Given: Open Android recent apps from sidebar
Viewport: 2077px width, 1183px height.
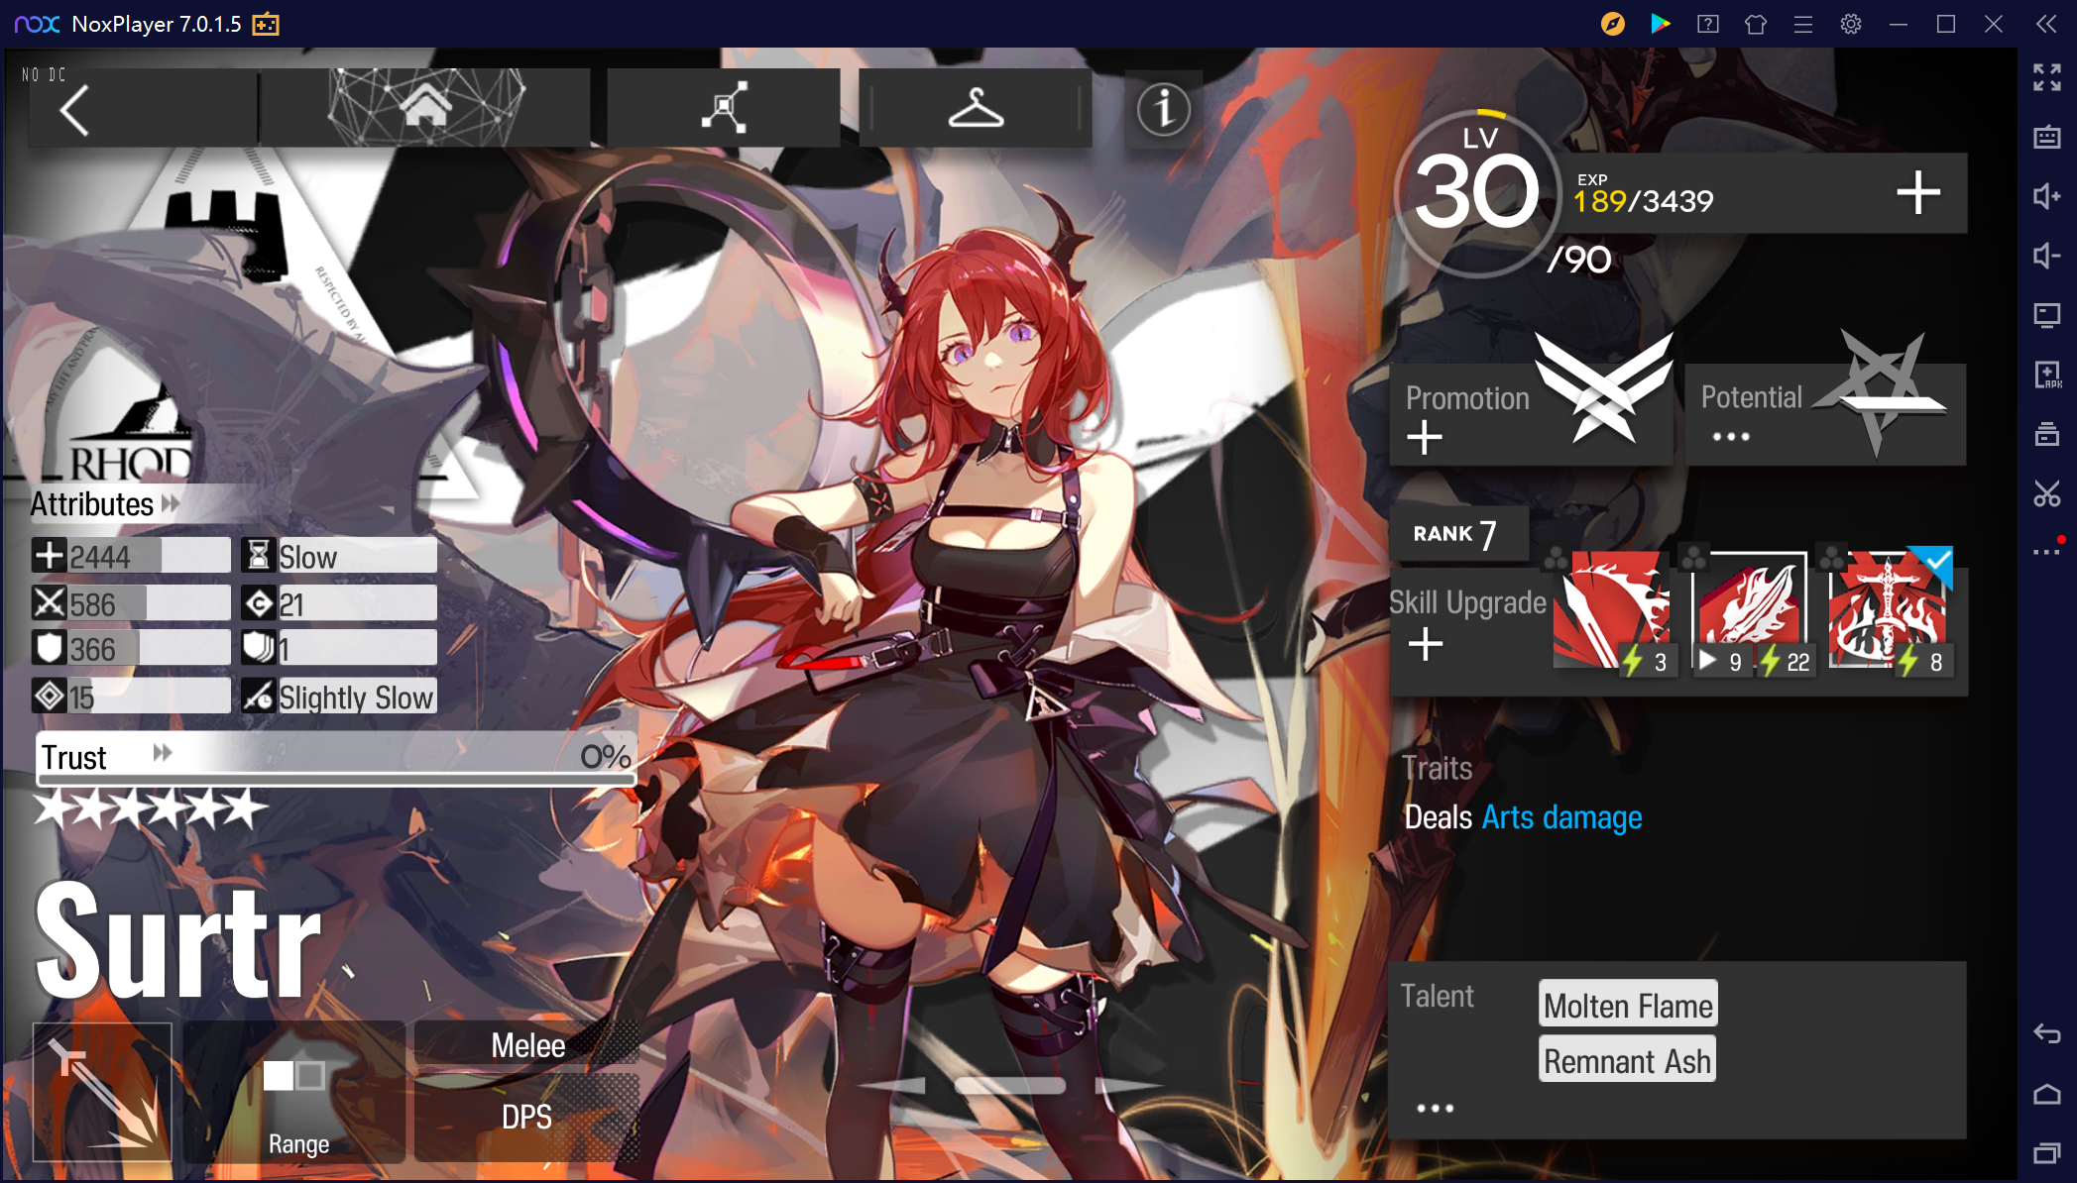Looking at the screenshot, I should point(2047,1153).
